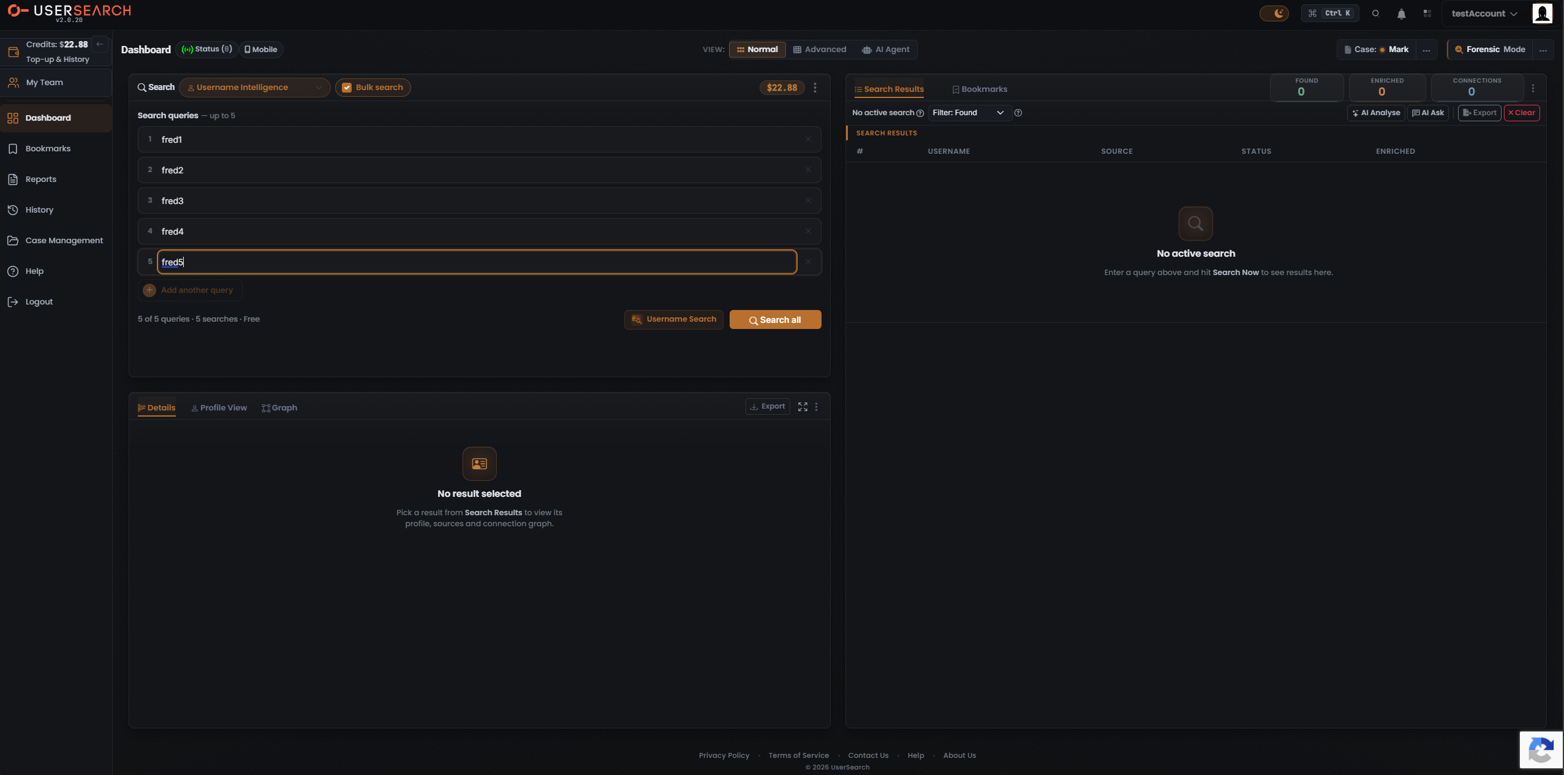
Task: Switch to the Graph tab
Action: coord(279,408)
